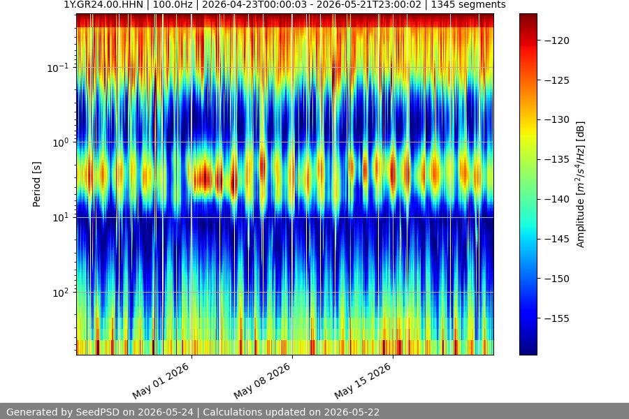
Task: Click the spectrogram plot area
Action: 285,184
